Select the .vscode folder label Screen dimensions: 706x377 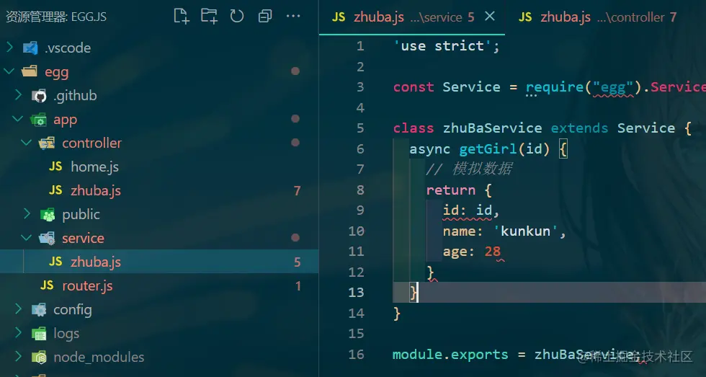[x=68, y=48]
